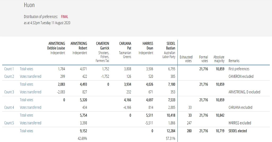Click the ARMSTRONG, D excluded remark
The image size is (272, 142).
244,92
